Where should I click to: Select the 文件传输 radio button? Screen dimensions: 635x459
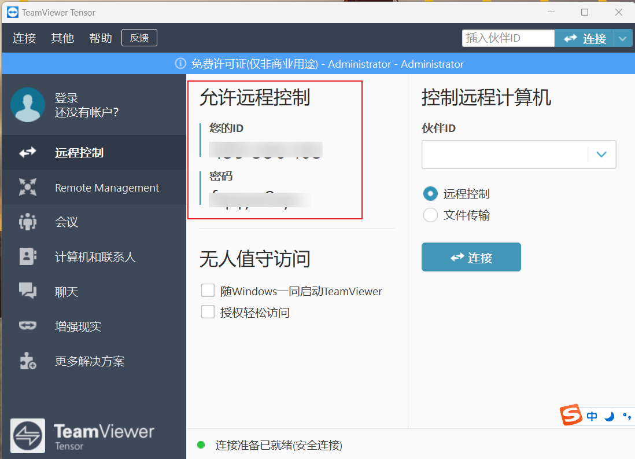point(430,215)
